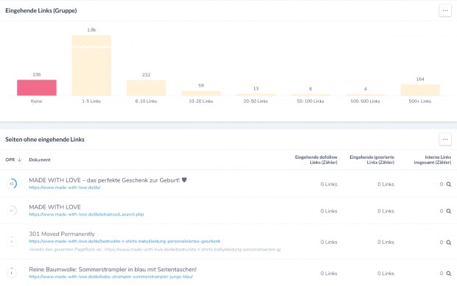Sort table by OPR column arrow
457x286 pixels.
pos(19,160)
